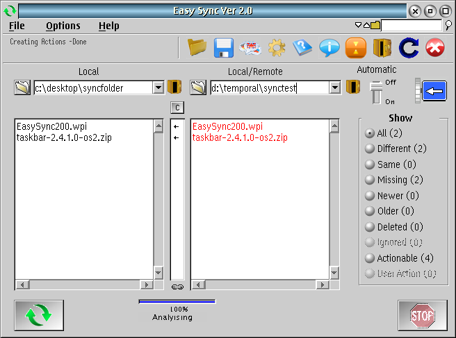456x338 pixels.
Task: Click in the d:\temporal\synctest path field
Action: tap(270, 87)
